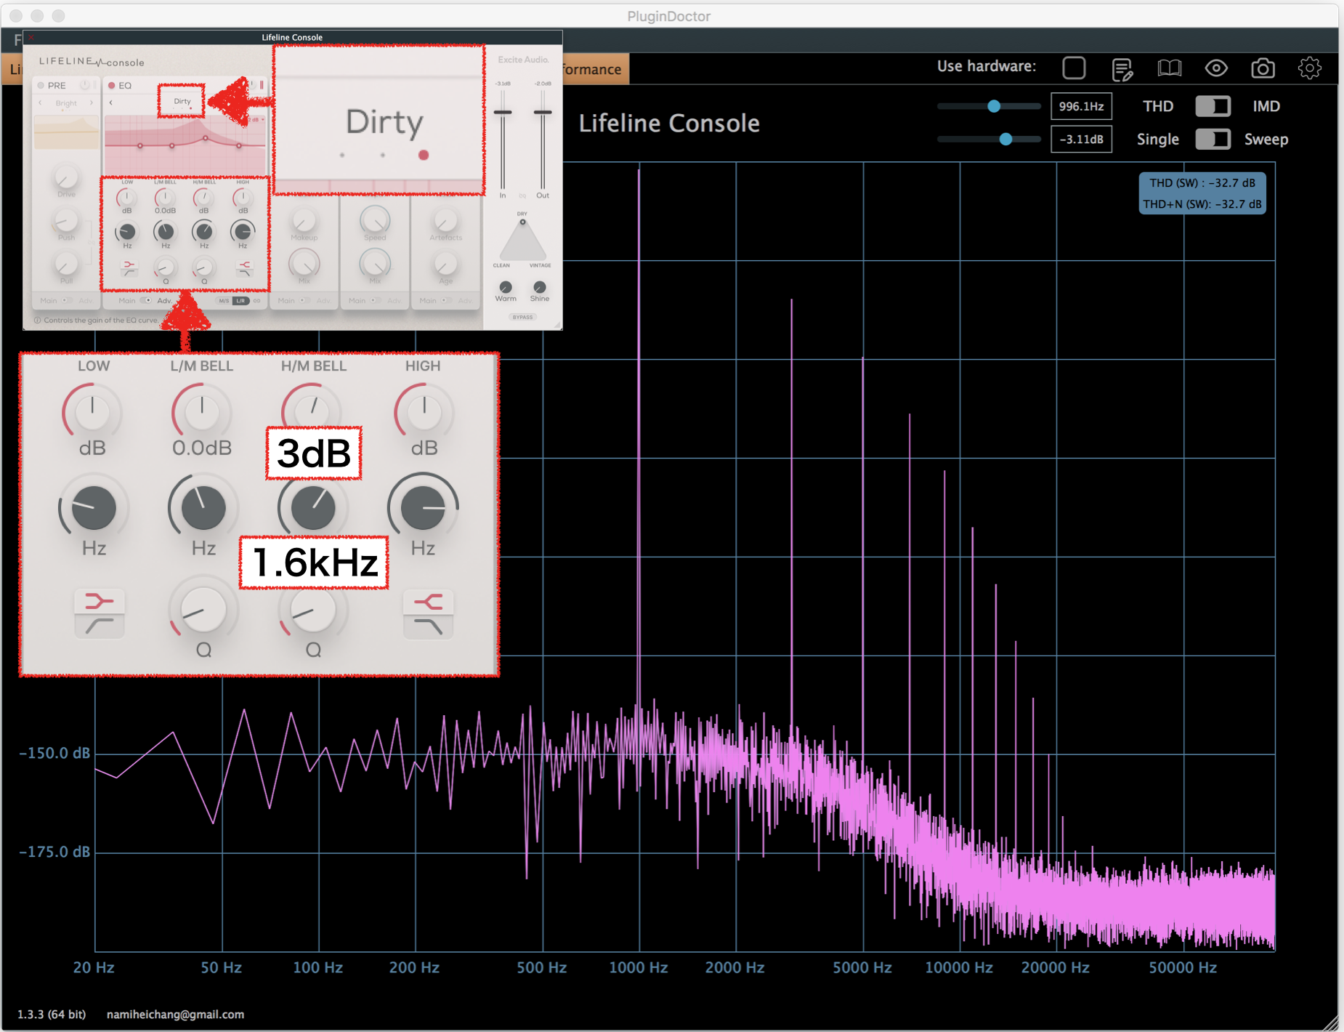Select L/R processing mode
1344x1032 pixels.
(240, 301)
